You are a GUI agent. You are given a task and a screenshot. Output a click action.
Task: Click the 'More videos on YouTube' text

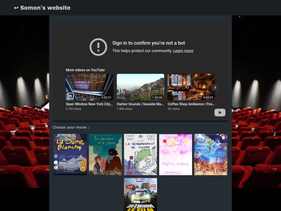point(85,70)
